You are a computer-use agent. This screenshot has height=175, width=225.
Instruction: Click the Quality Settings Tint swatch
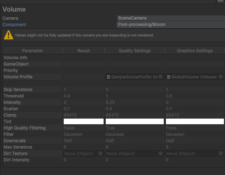[135, 121]
